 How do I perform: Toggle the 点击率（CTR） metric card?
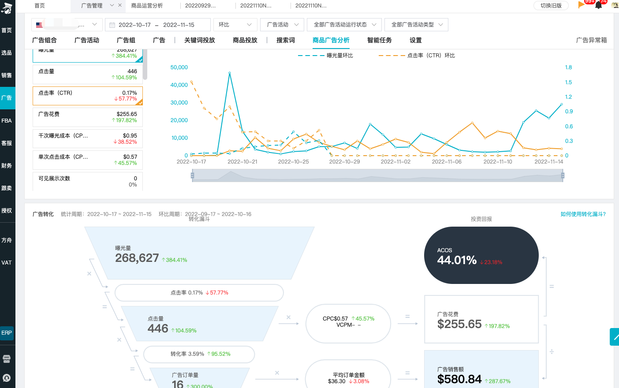[x=88, y=96]
